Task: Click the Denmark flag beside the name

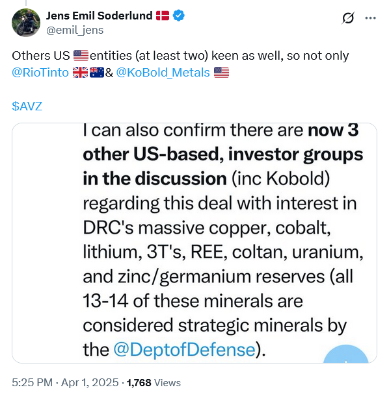Action: click(163, 16)
